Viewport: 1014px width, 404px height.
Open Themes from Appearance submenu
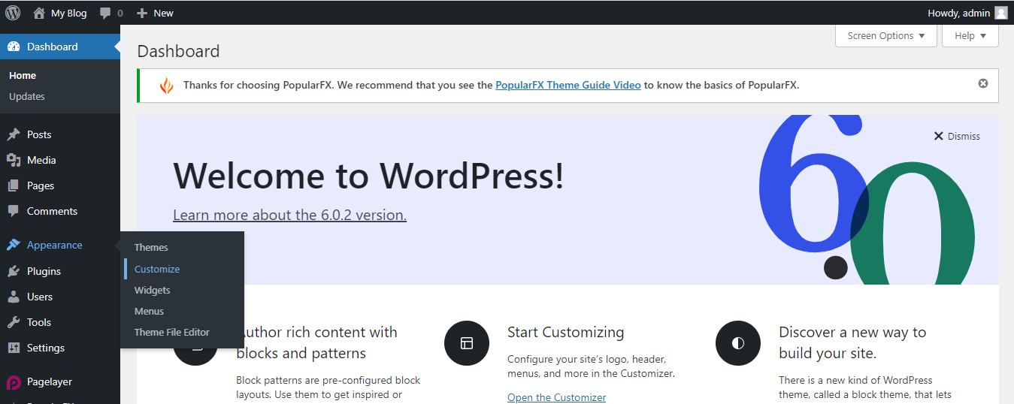pos(151,247)
